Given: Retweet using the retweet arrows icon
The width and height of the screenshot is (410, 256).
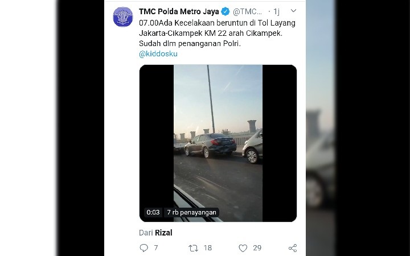Looking at the screenshot, I should pos(193,248).
